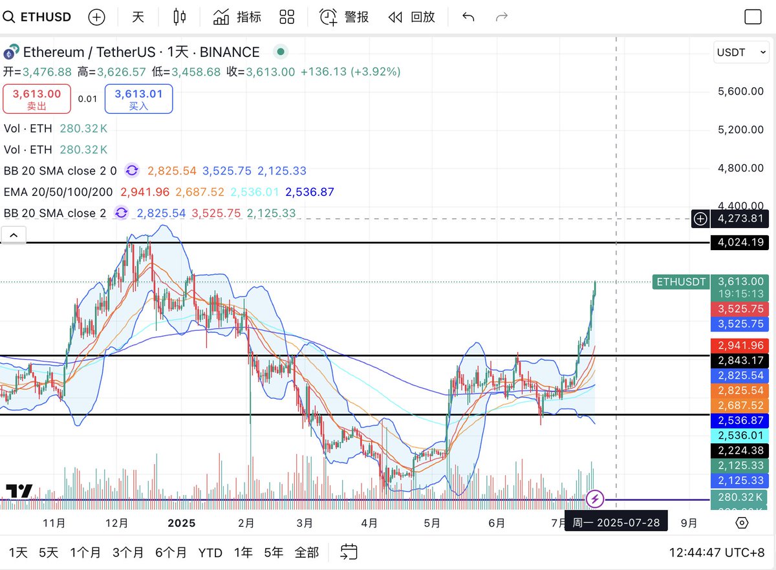Select the 5年 time range
776x570 pixels.
coord(274,553)
